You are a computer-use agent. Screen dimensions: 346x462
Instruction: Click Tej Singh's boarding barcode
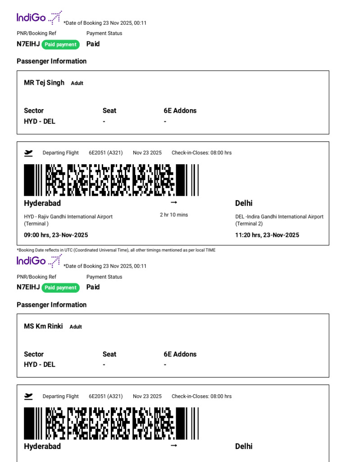[x=111, y=180]
